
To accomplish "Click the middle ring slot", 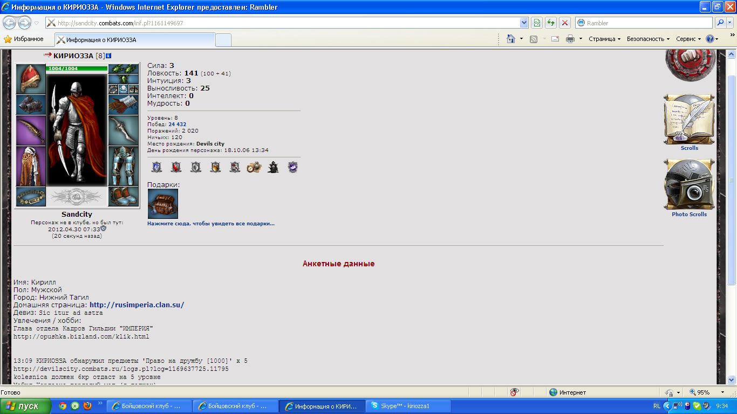I will [x=124, y=89].
